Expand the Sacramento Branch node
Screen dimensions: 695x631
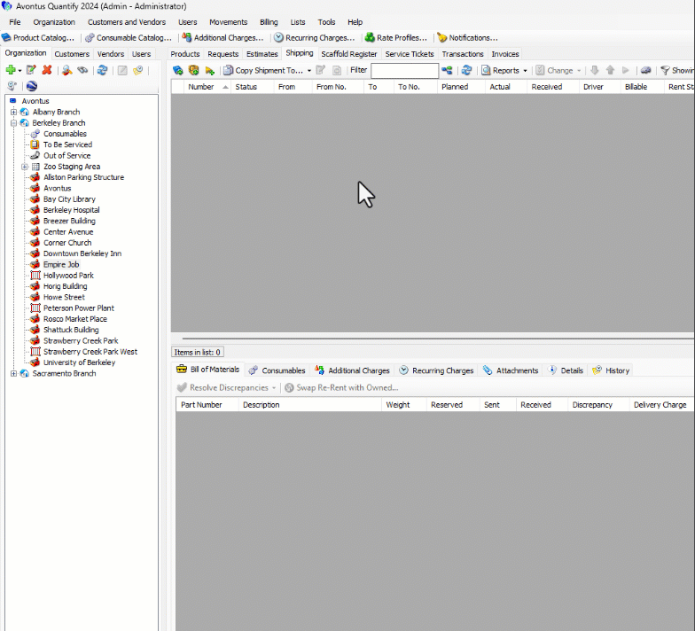coord(14,373)
